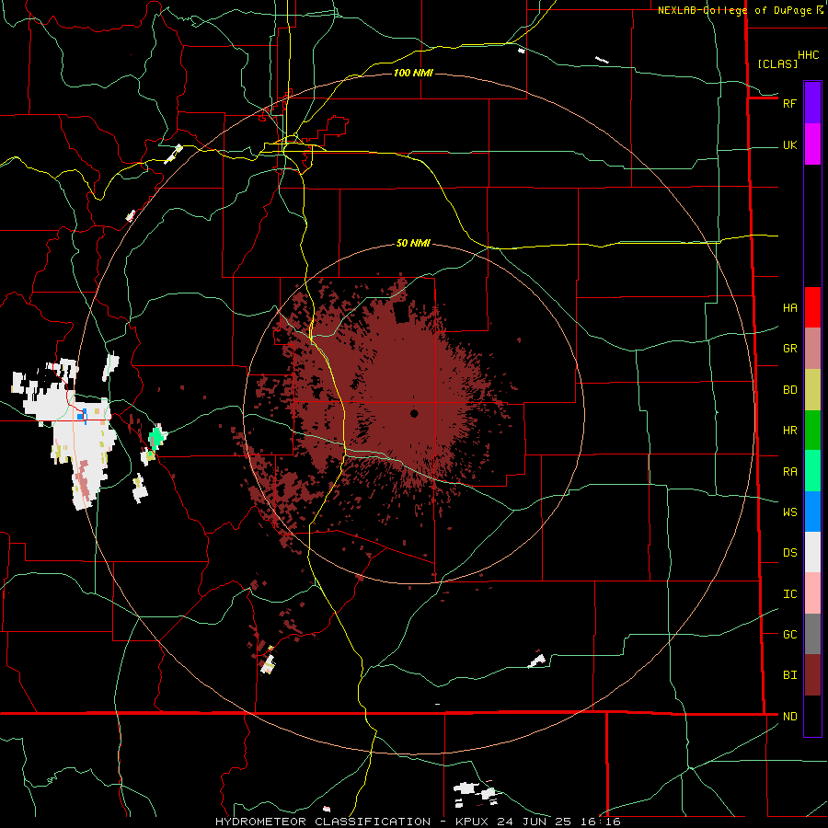Click the RF legend label
The height and width of the screenshot is (828, 828).
789,103
